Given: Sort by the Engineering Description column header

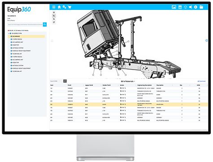Looking at the screenshot, I should point(144,85).
